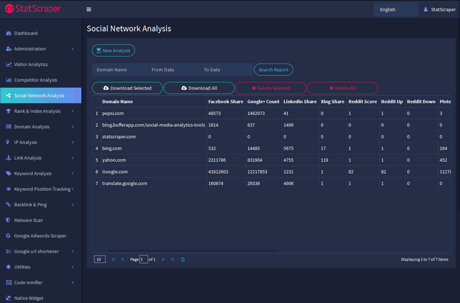Click the Rank & Index trophy icon
The image size is (460, 303).
click(9, 111)
